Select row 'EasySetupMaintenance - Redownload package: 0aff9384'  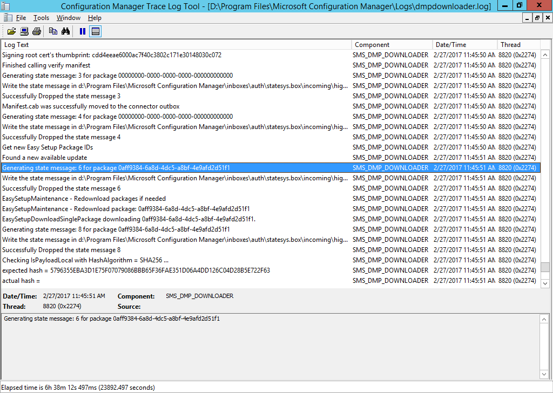[271, 209]
